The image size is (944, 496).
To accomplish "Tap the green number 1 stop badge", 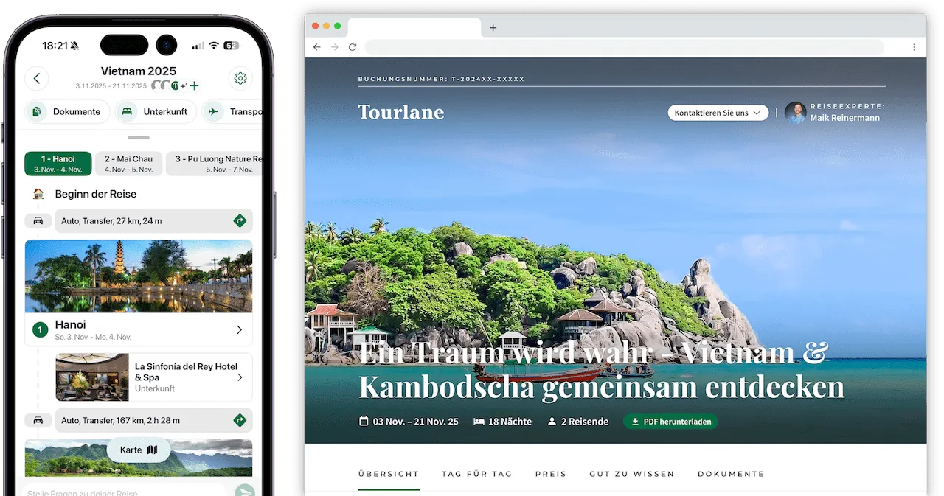I will coord(40,330).
